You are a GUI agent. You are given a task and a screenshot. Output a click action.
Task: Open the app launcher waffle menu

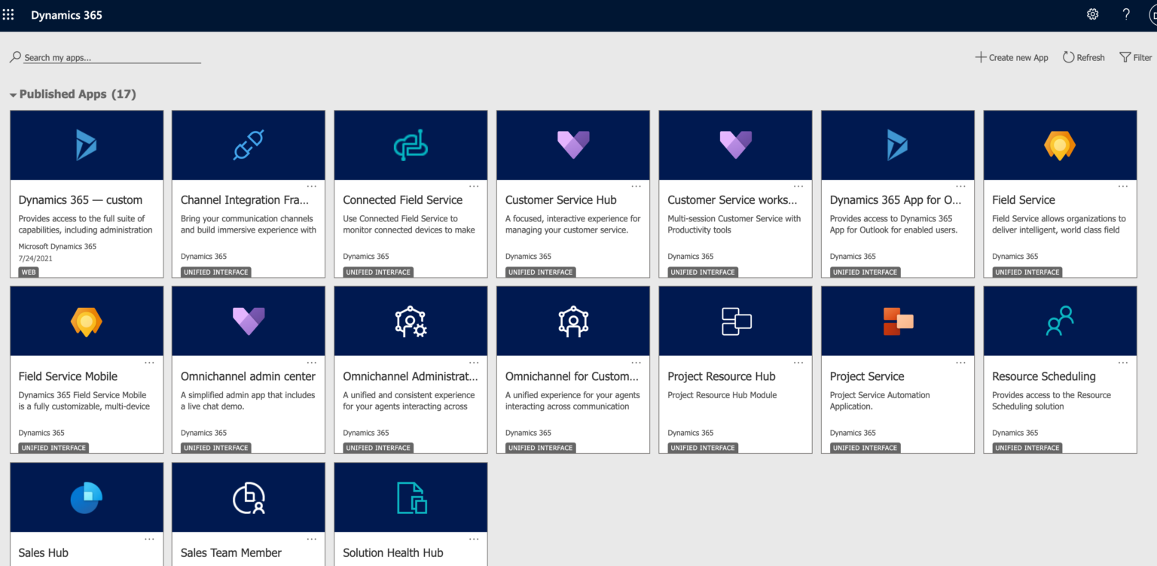(x=9, y=14)
